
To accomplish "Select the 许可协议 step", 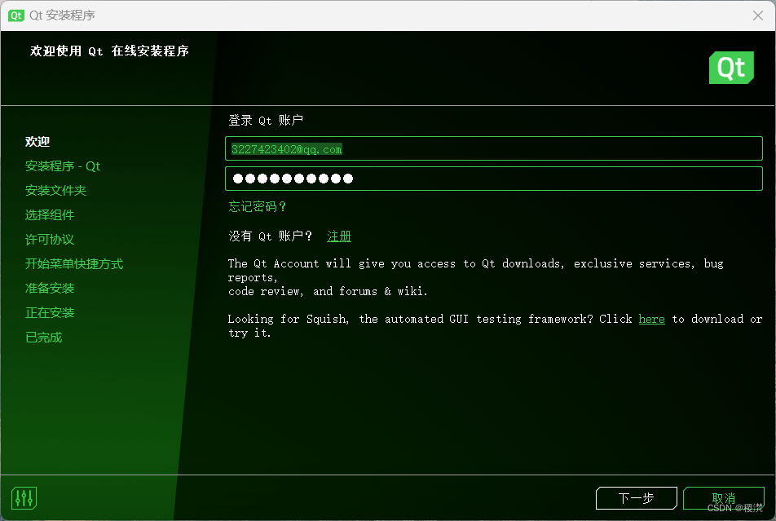I will [50, 240].
